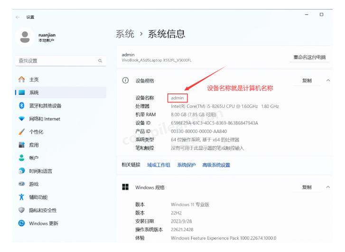Click the Windows Update sync icon
This screenshot has height=252, width=345.
[x=21, y=223]
